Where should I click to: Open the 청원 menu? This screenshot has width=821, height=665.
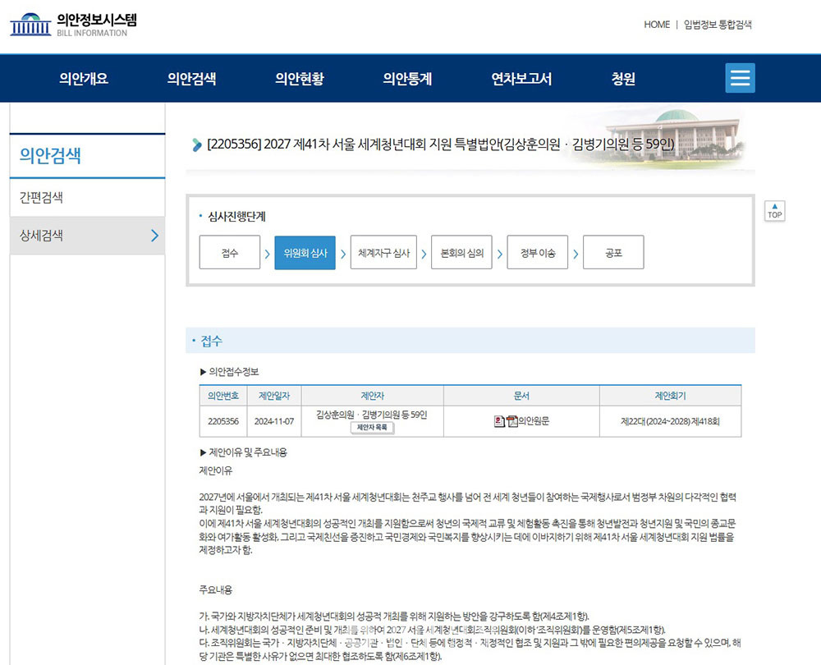tap(624, 78)
